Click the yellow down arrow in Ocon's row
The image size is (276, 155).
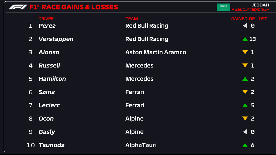click(245, 118)
